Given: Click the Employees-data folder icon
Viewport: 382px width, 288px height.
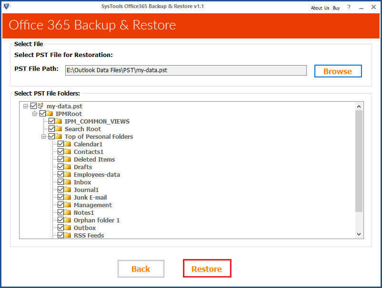Looking at the screenshot, I should tap(68, 174).
